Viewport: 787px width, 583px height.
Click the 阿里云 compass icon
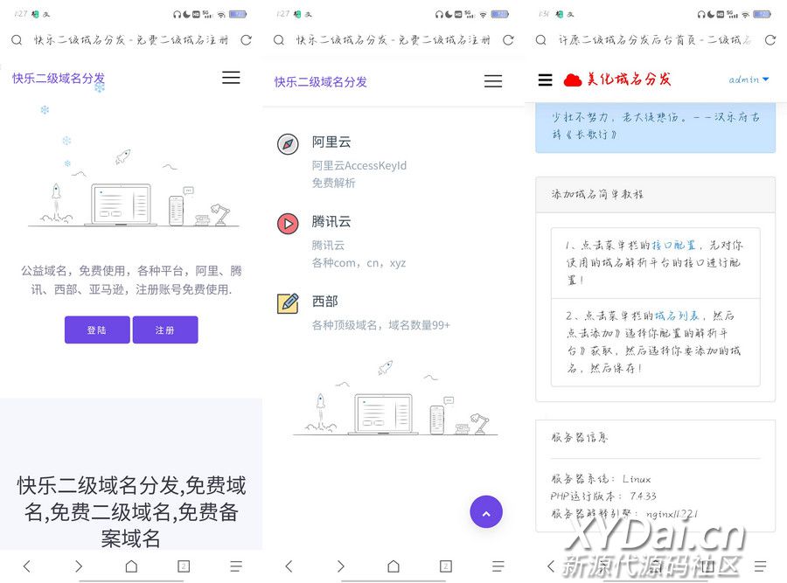pyautogui.click(x=288, y=144)
